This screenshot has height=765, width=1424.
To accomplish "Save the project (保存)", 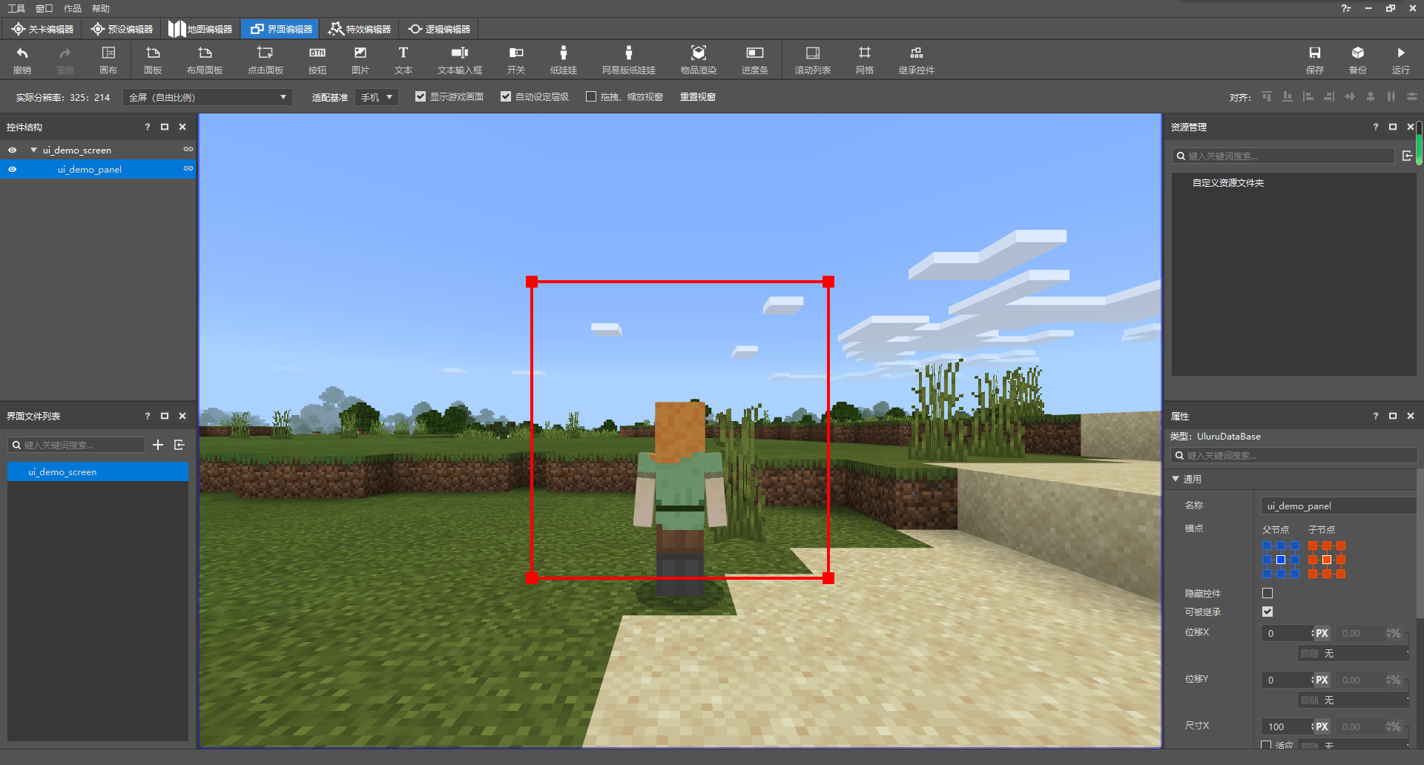I will (1315, 60).
